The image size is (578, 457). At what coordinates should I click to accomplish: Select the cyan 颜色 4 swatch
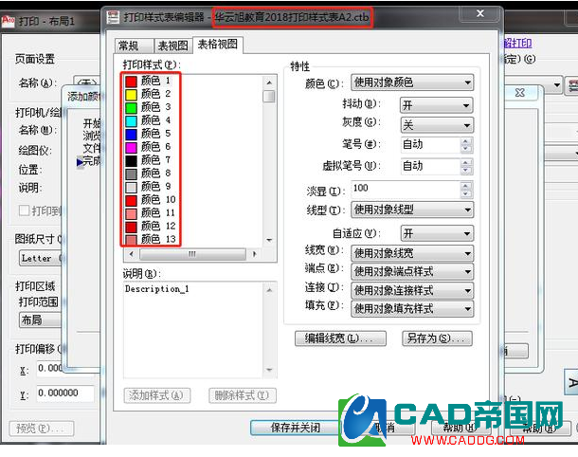tap(131, 120)
